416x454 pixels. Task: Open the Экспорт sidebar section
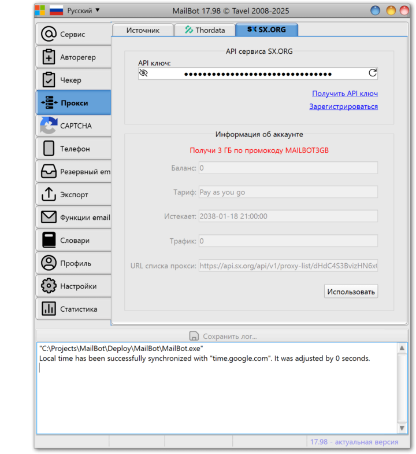click(x=73, y=194)
